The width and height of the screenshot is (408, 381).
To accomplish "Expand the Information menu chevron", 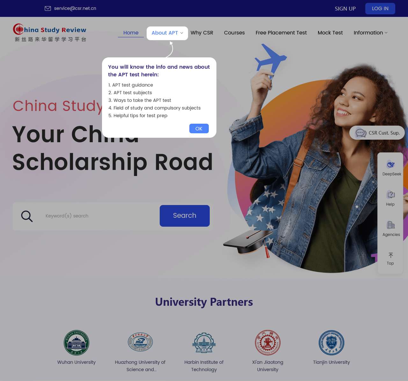I will [x=386, y=33].
